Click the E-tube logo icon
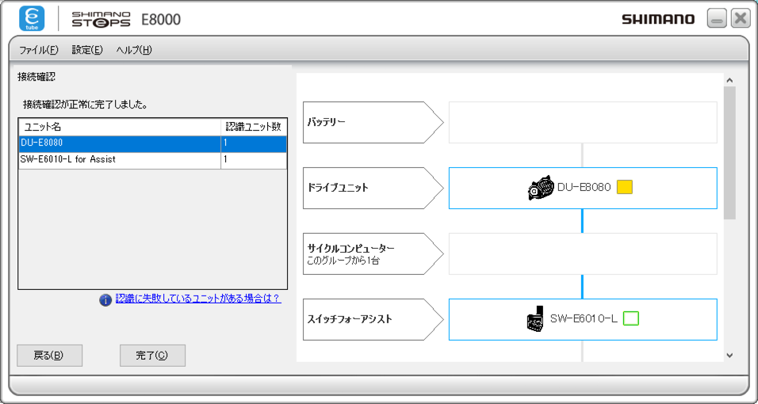The width and height of the screenshot is (758, 404). (32, 18)
